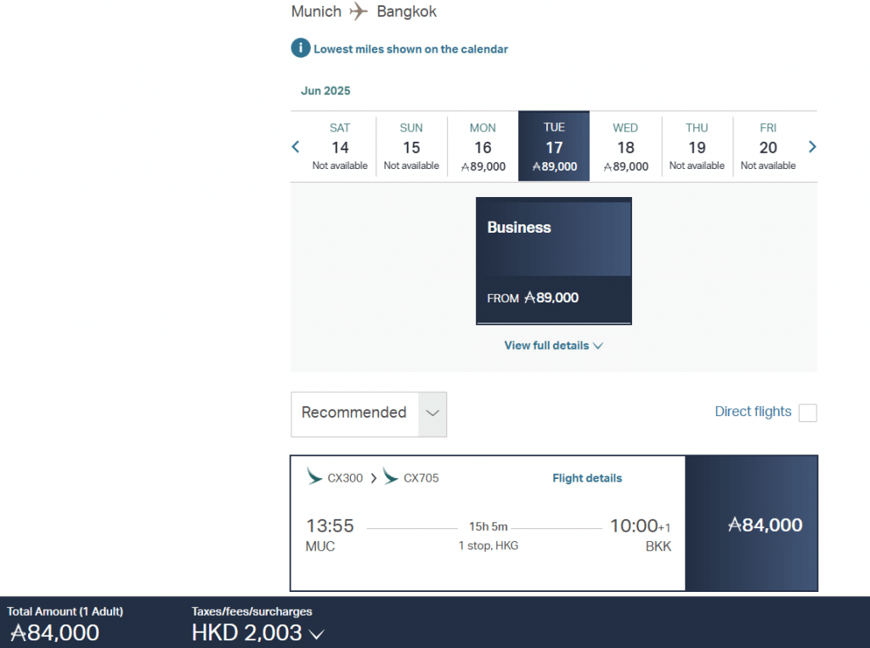870x648 pixels.
Task: Expand View full details chevron
Action: (x=598, y=346)
